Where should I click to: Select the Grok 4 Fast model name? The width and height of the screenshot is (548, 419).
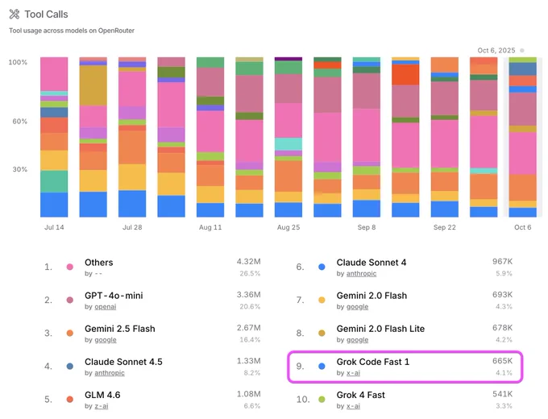click(x=360, y=395)
